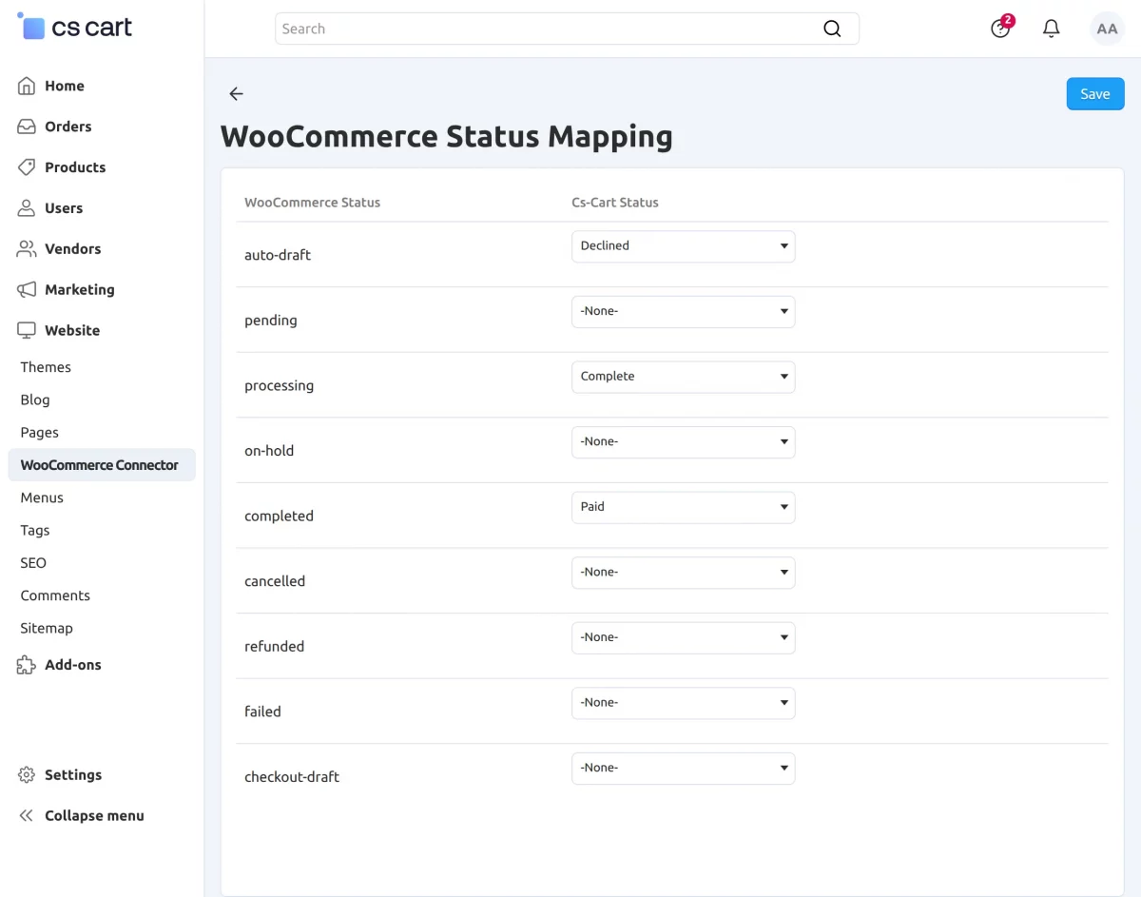Open the auto-draft status dropdown
1141x897 pixels.
click(x=683, y=246)
